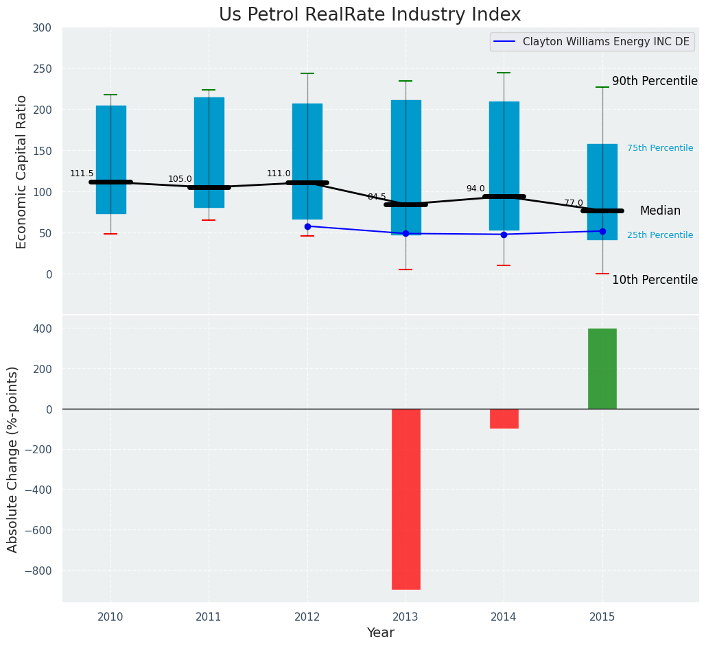Image resolution: width=706 pixels, height=646 pixels.
Task: Click the 111.5 median value label
Action: [x=82, y=174]
